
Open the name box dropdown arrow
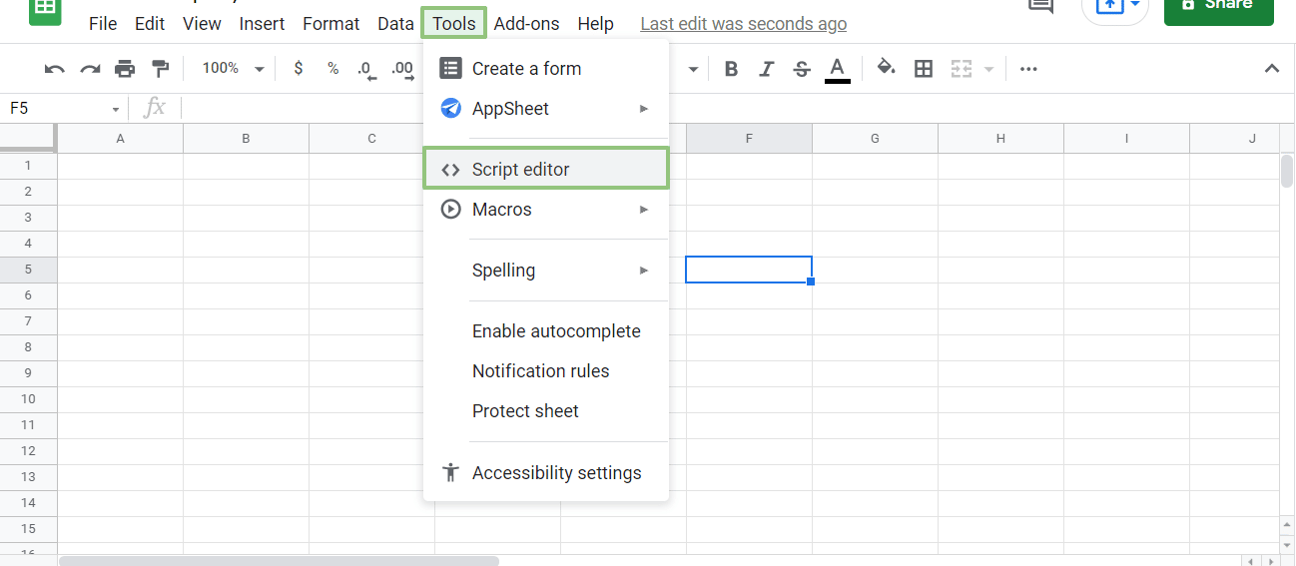click(x=116, y=109)
